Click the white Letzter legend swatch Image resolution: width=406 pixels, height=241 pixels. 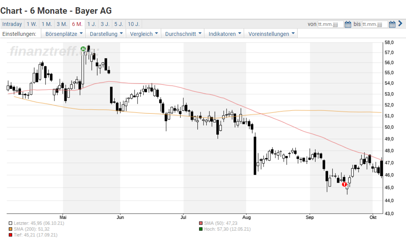10,223
